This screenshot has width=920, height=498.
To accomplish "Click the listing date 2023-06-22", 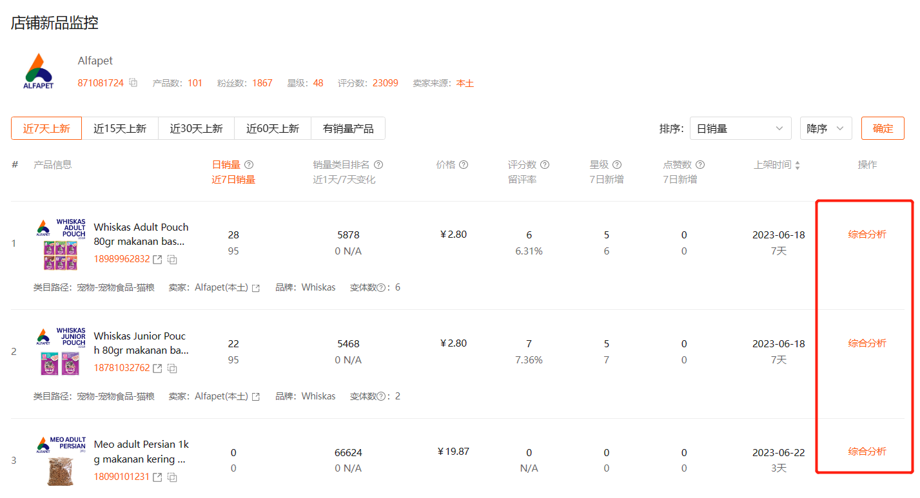I will pos(779,453).
